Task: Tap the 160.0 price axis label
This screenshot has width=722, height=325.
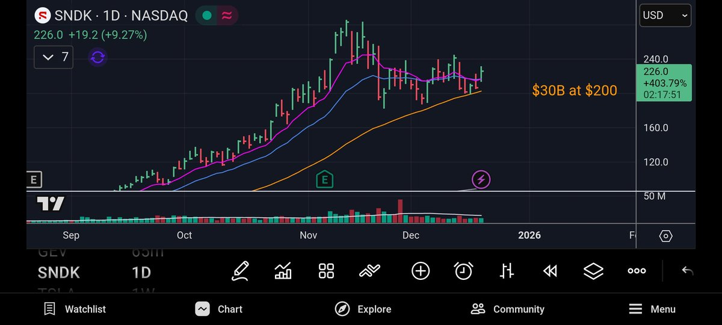Action: (656, 128)
